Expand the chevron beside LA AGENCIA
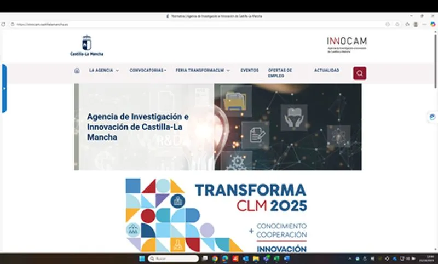This screenshot has width=438, height=264. coord(117,71)
